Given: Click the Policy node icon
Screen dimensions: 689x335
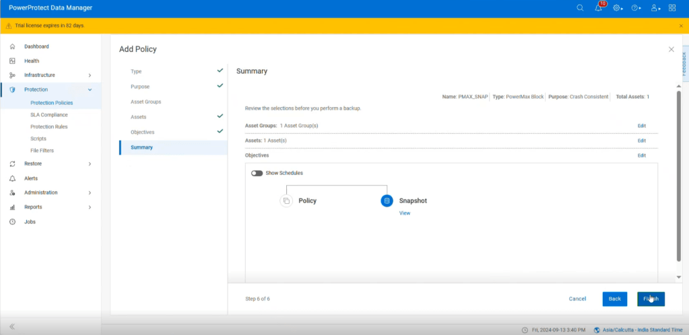Looking at the screenshot, I should (286, 200).
